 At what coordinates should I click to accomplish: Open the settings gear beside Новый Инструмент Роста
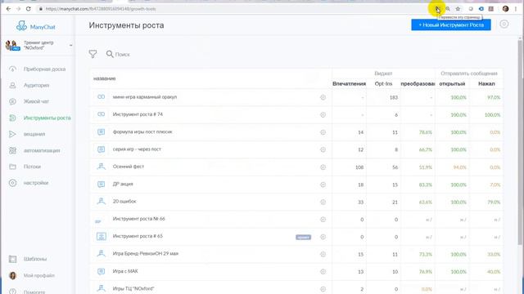pos(504,24)
